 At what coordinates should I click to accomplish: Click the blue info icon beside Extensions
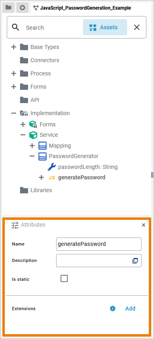tap(113, 309)
